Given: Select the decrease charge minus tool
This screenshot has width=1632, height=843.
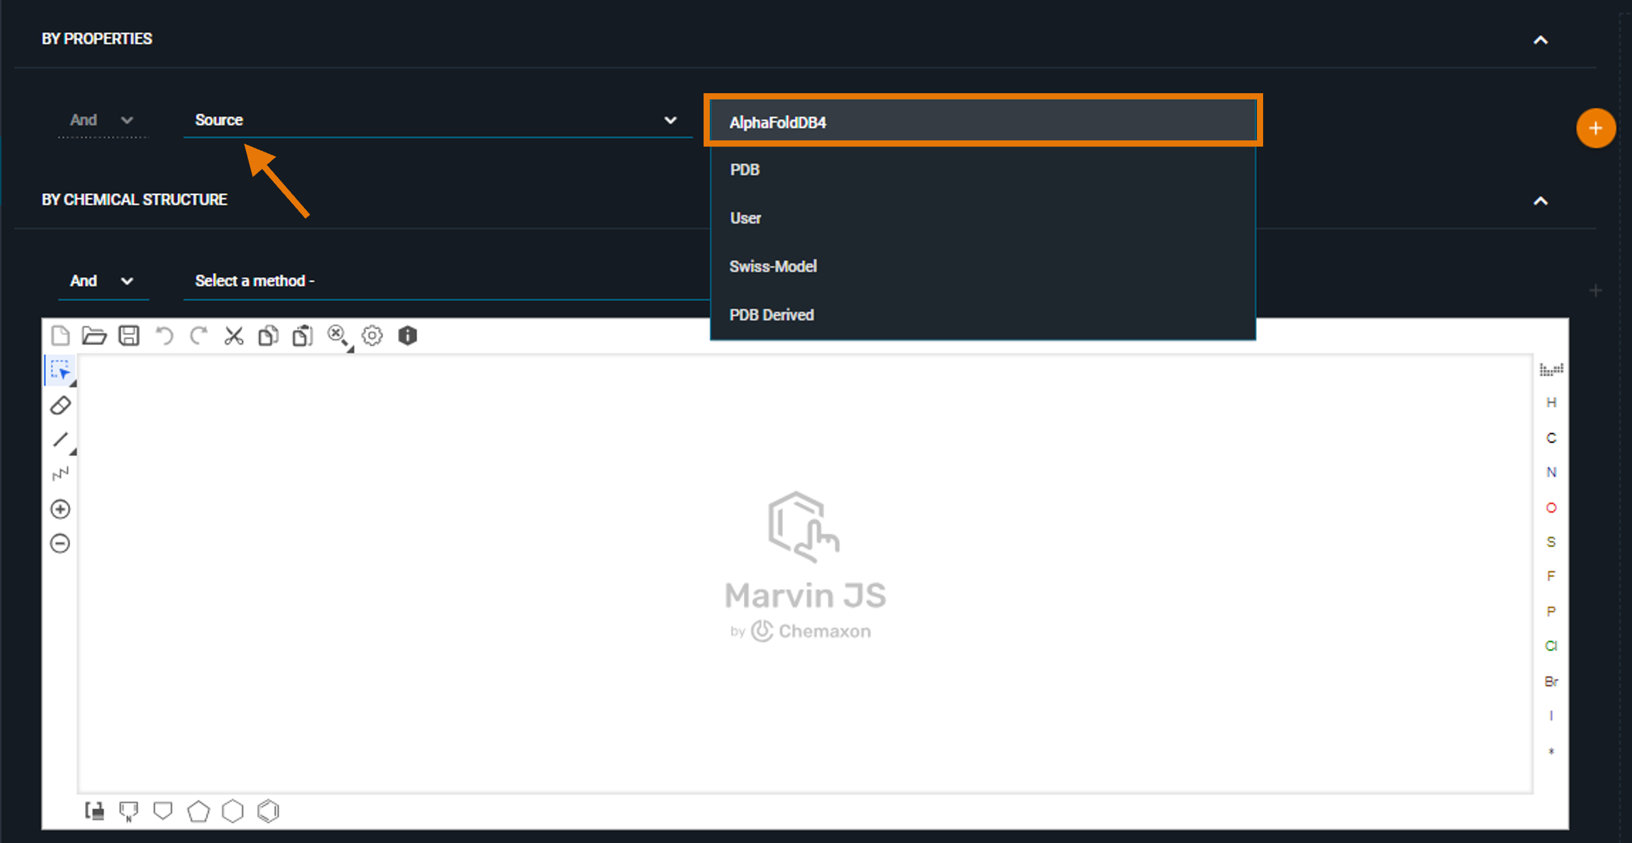Looking at the screenshot, I should 60,543.
